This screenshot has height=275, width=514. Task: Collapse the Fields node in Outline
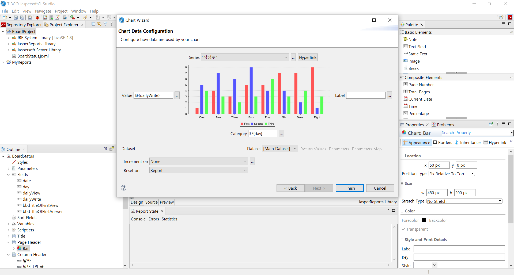9,175
